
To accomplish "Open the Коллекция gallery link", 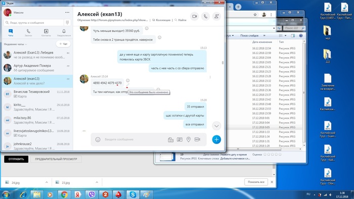I will click(x=161, y=20).
